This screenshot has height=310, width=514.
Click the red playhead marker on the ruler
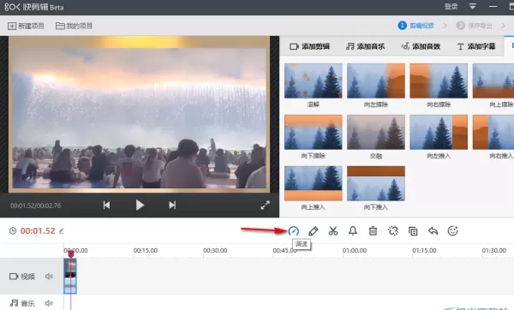tap(71, 253)
